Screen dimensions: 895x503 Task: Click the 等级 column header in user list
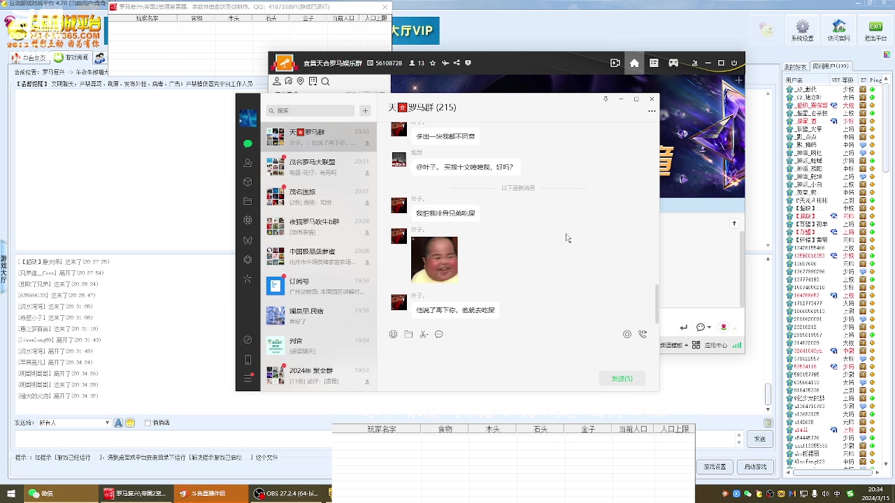pyautogui.click(x=848, y=82)
